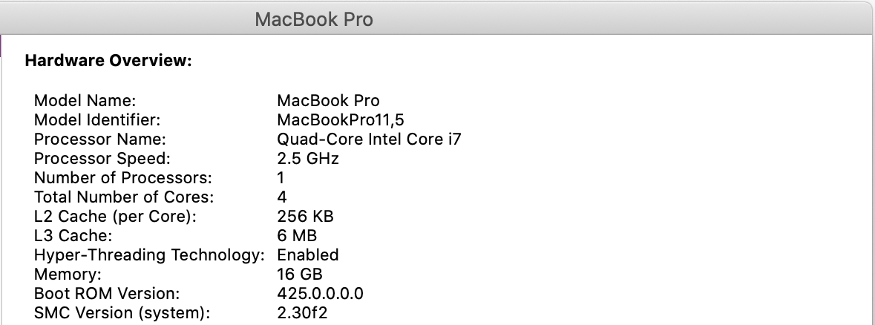Click the MacBook Pro window title
875x325 pixels.
coord(313,19)
